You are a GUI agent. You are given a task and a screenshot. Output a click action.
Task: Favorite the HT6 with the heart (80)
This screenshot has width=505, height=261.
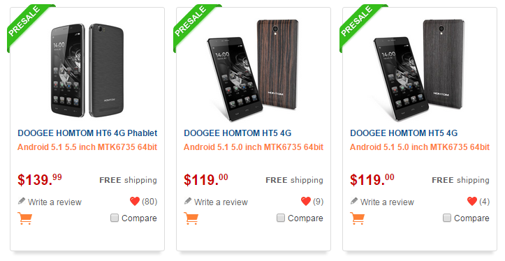[x=135, y=202]
